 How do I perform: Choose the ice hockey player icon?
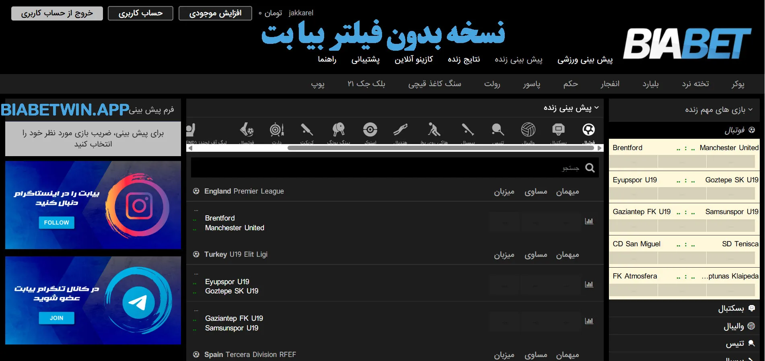coord(434,130)
